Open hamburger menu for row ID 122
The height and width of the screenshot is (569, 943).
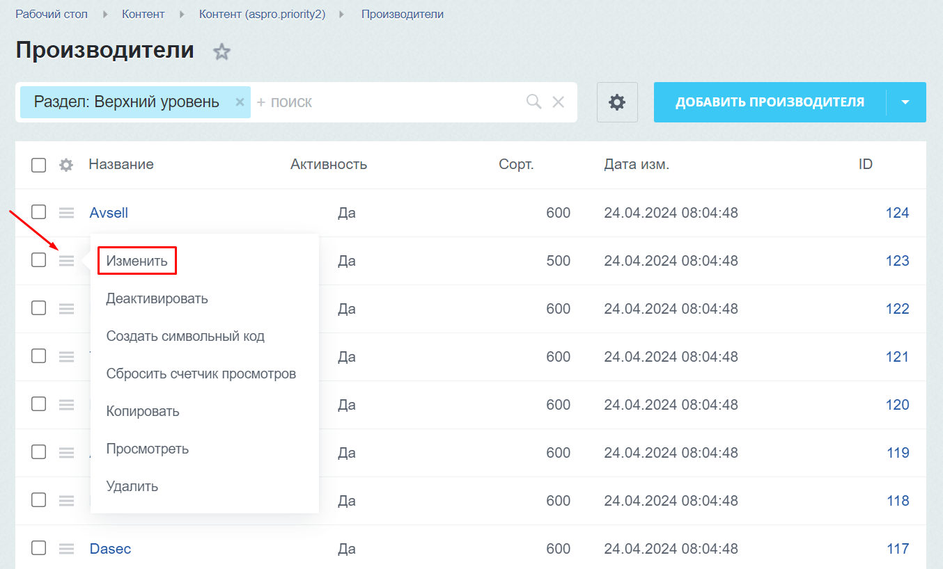[66, 309]
